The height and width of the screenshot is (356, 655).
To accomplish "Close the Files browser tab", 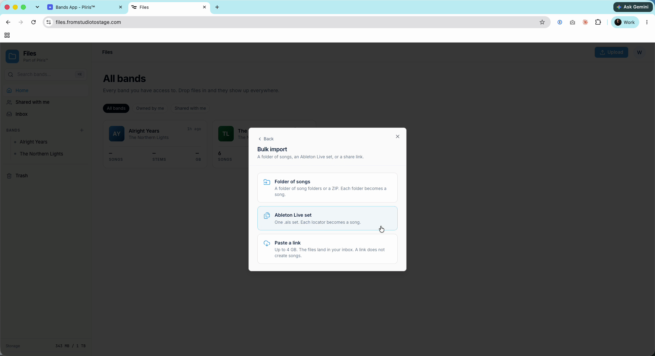I will tap(204, 7).
